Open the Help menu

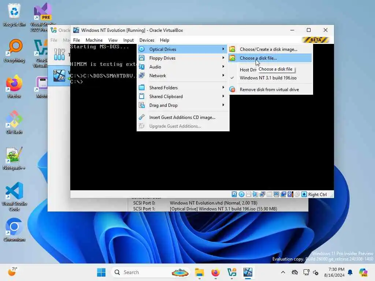click(164, 40)
